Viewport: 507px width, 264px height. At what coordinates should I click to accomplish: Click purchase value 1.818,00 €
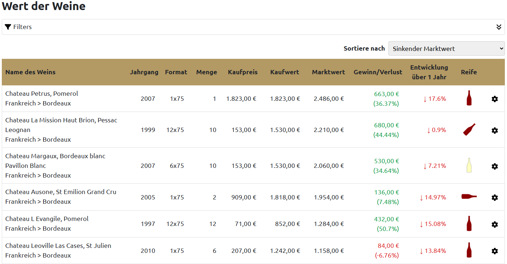(285, 197)
